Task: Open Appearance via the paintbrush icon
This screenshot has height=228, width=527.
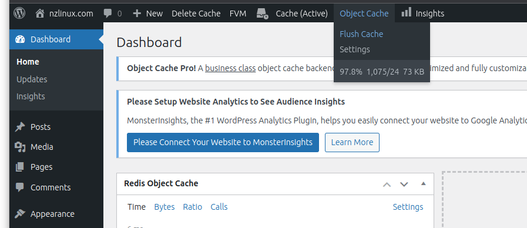Action: (20, 213)
